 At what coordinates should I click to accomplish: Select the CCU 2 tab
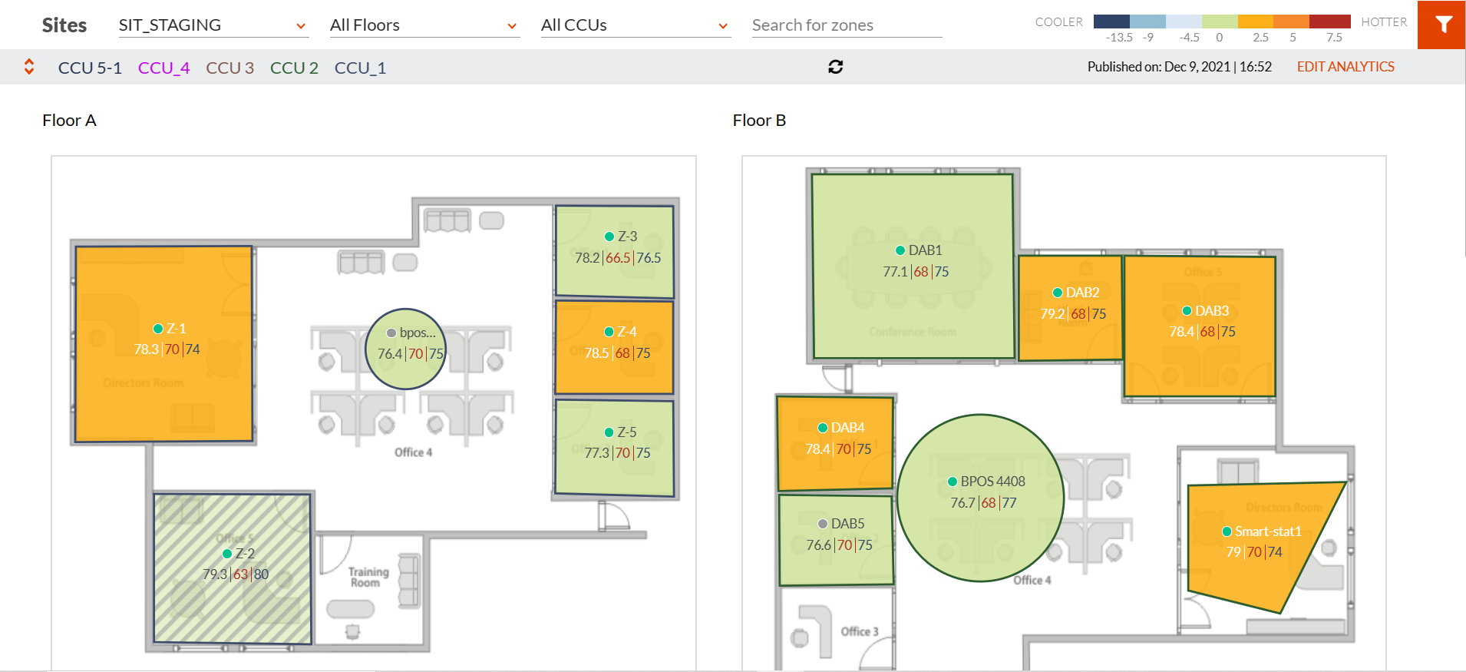point(294,68)
